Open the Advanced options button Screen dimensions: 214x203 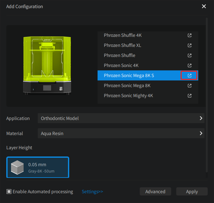155,192
